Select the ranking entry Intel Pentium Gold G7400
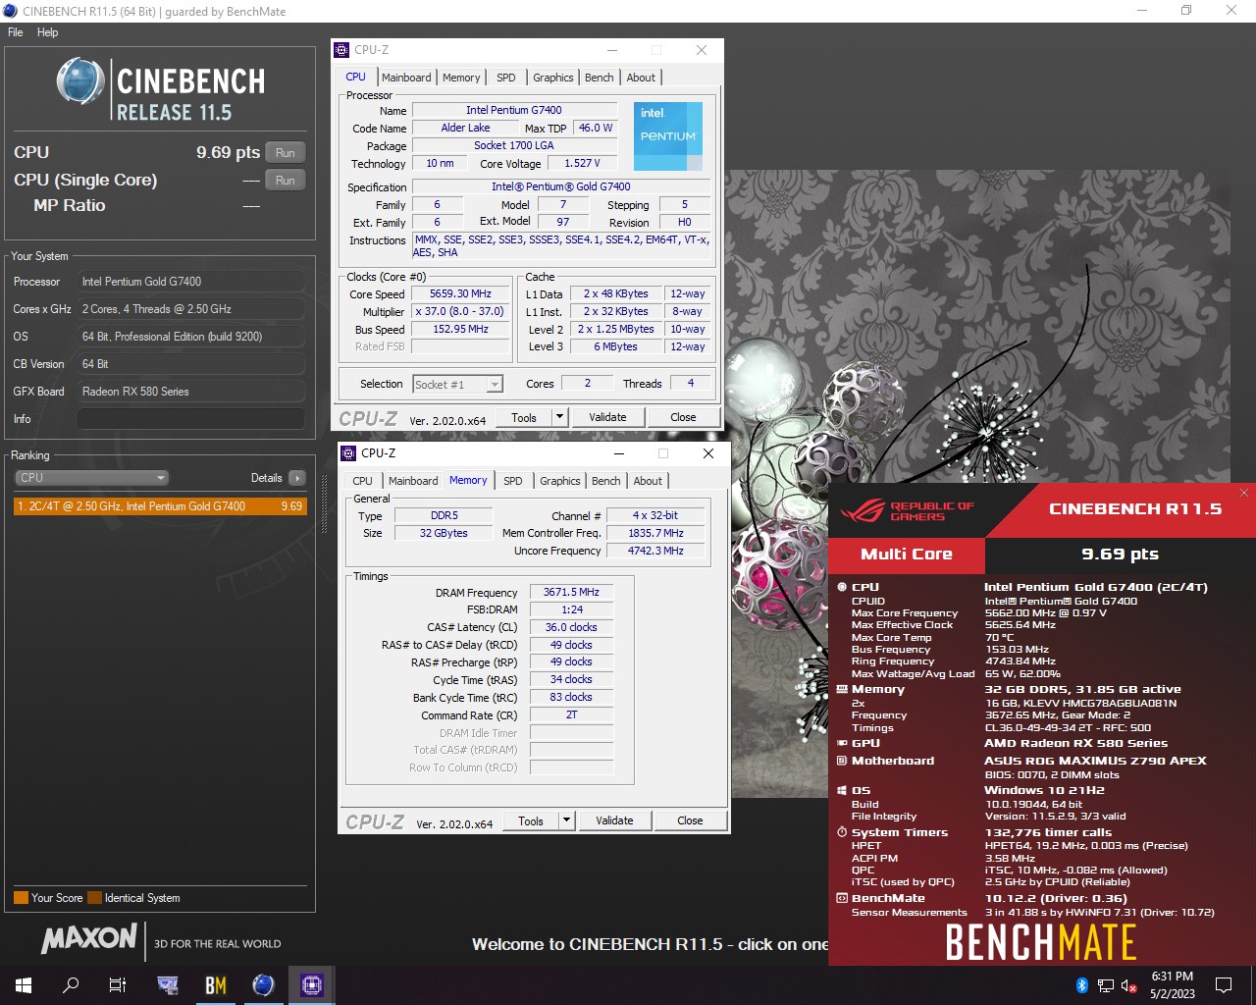The width and height of the screenshot is (1256, 1005). (160, 506)
